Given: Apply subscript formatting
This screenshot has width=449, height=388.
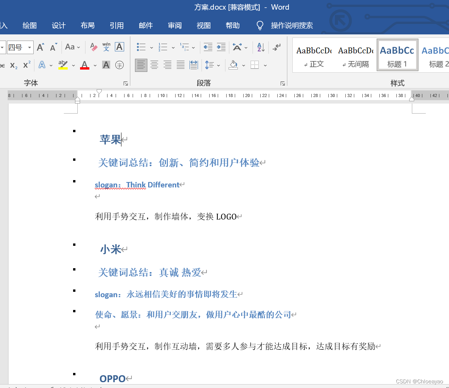Looking at the screenshot, I should pos(14,65).
